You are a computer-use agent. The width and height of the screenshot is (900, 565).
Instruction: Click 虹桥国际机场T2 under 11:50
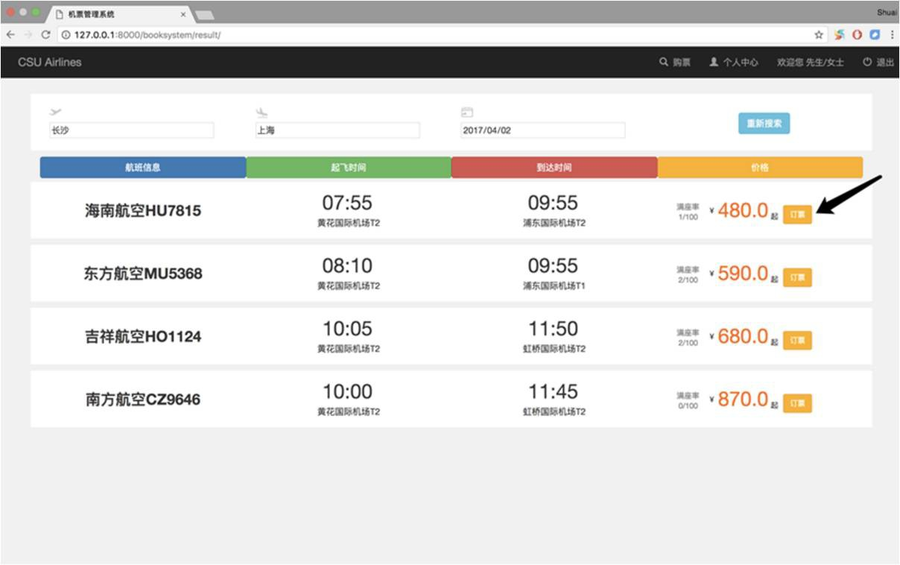click(x=554, y=349)
